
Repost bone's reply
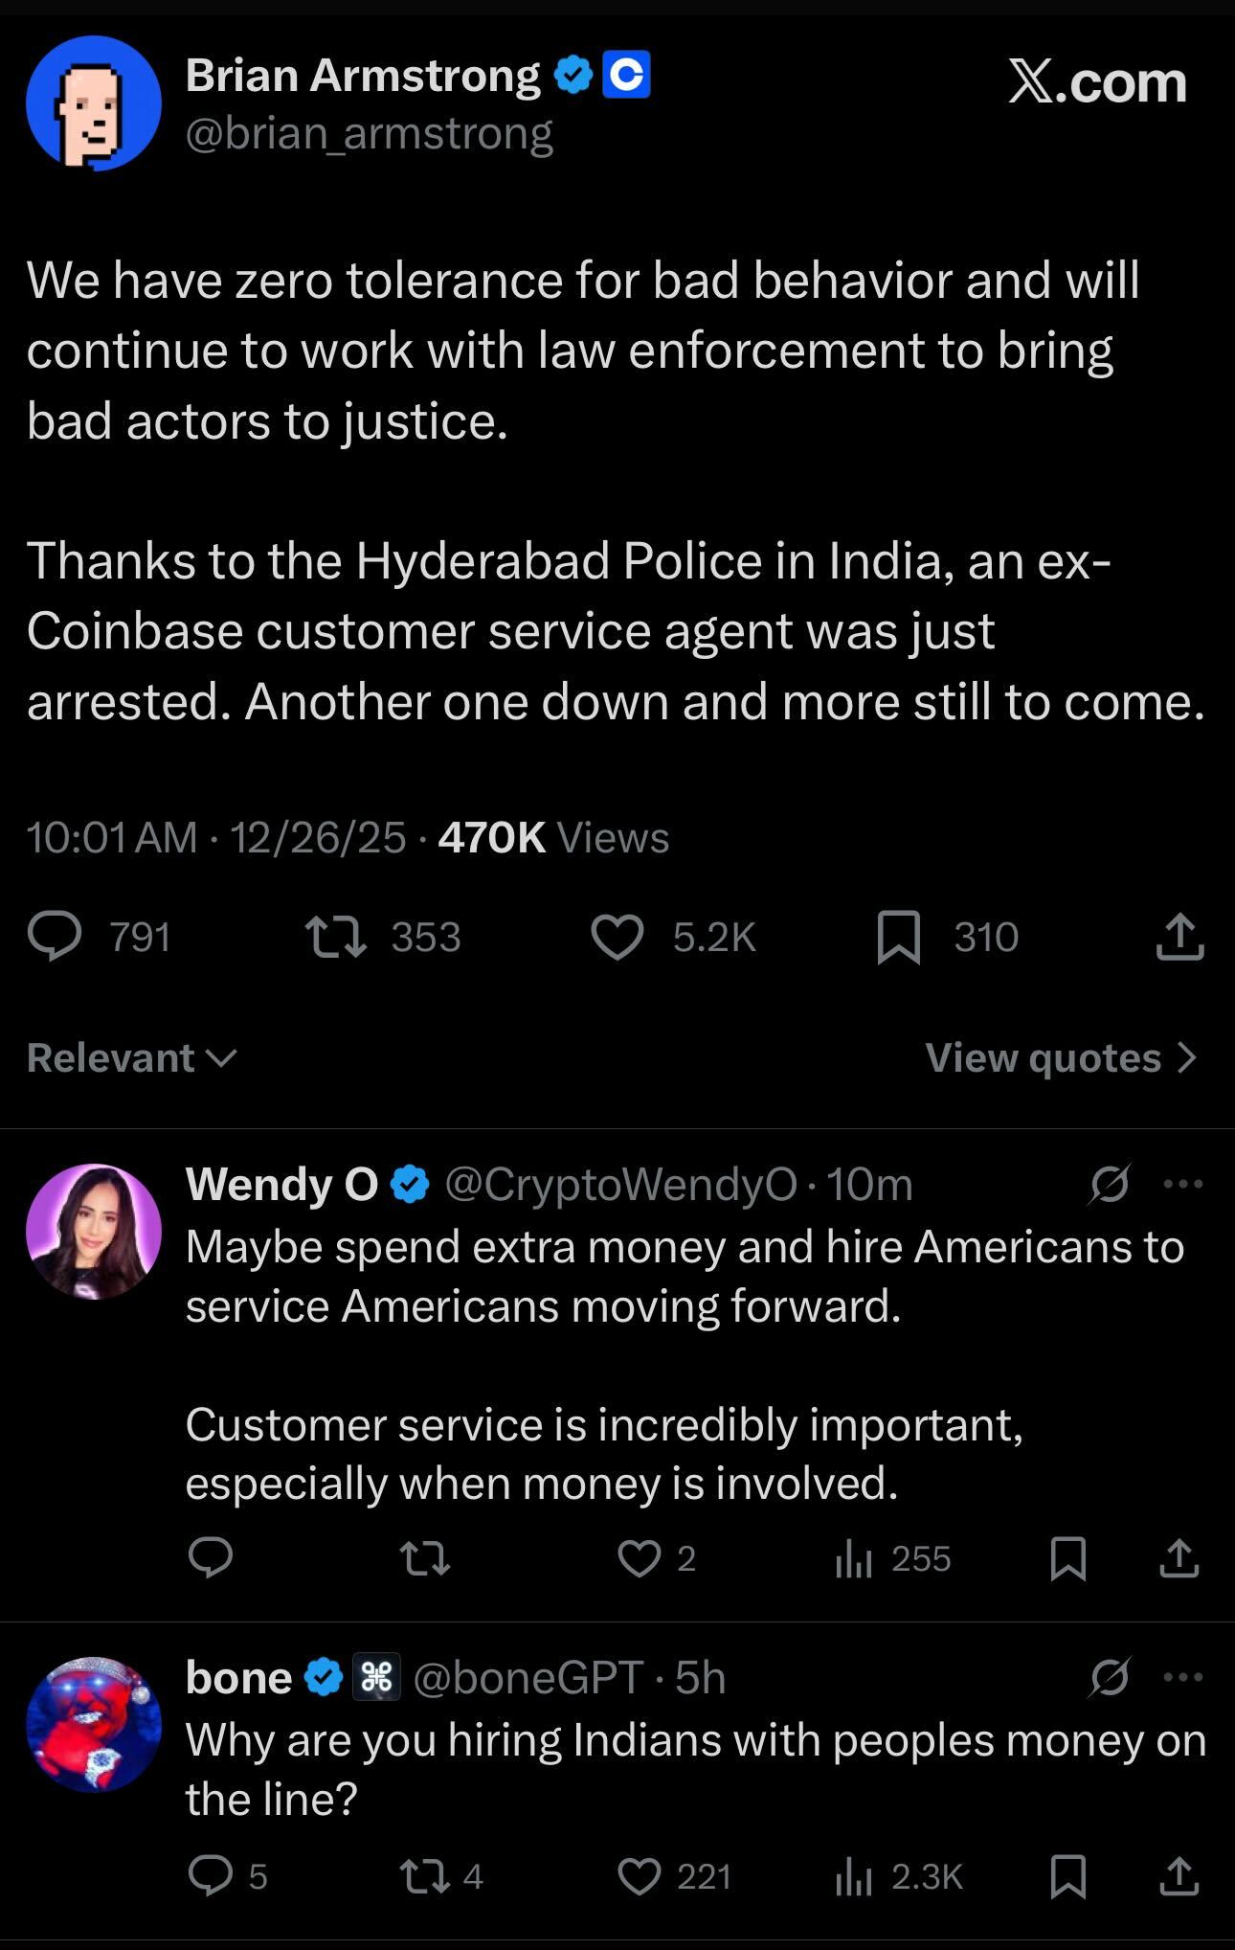tap(425, 1876)
